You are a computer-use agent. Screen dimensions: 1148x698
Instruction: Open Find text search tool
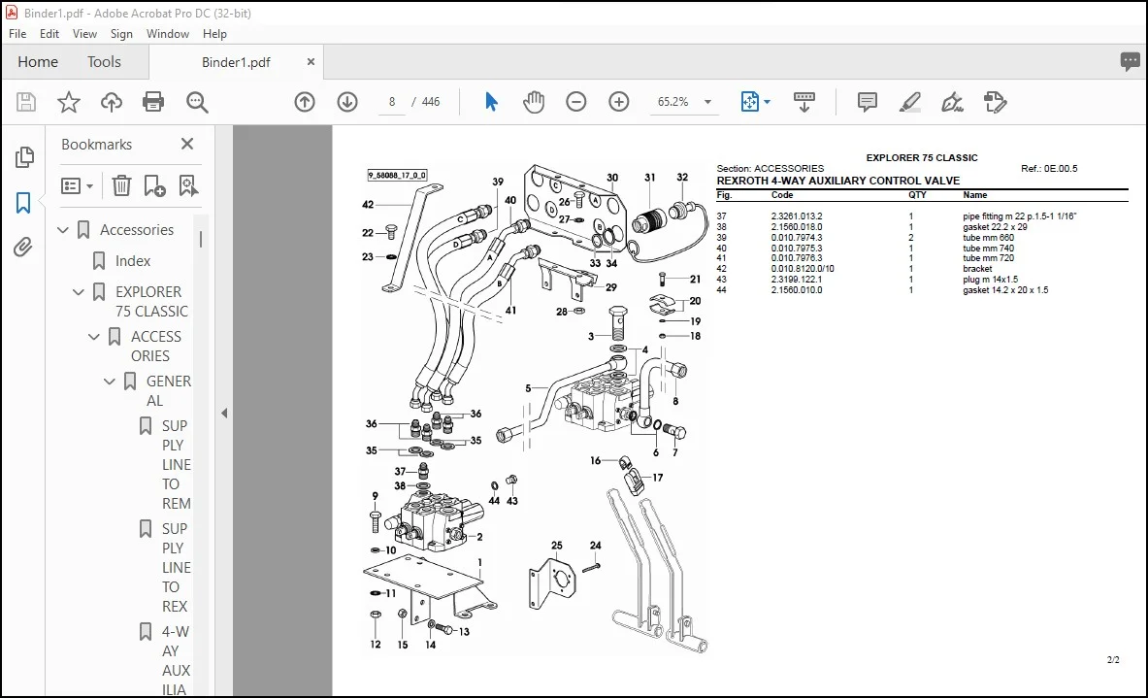point(197,102)
